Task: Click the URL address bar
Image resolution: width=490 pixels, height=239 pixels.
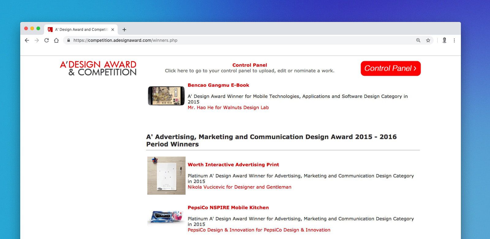Action: point(214,40)
